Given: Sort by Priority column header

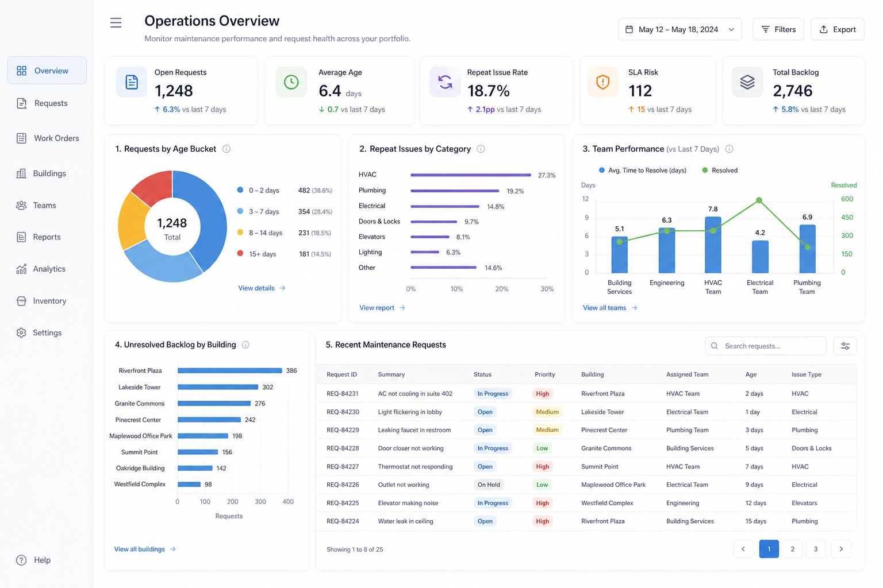Looking at the screenshot, I should (x=544, y=374).
